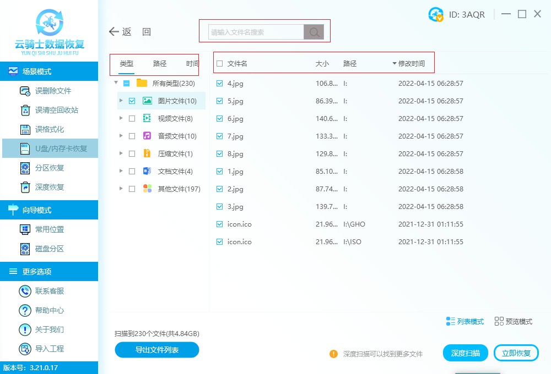Click the 立即恢复 button
This screenshot has width=551, height=374.
pos(516,353)
